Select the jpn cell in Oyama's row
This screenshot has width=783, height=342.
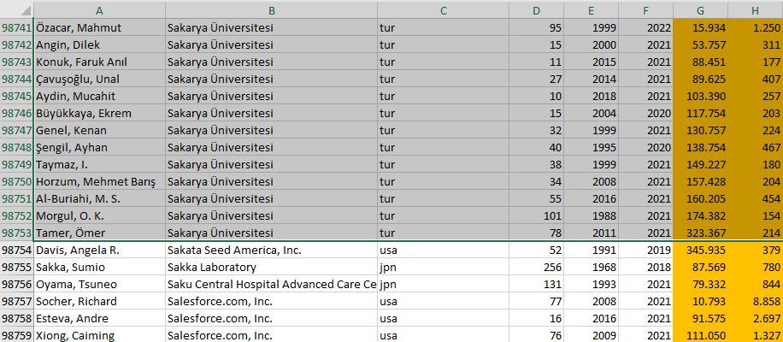pos(443,284)
